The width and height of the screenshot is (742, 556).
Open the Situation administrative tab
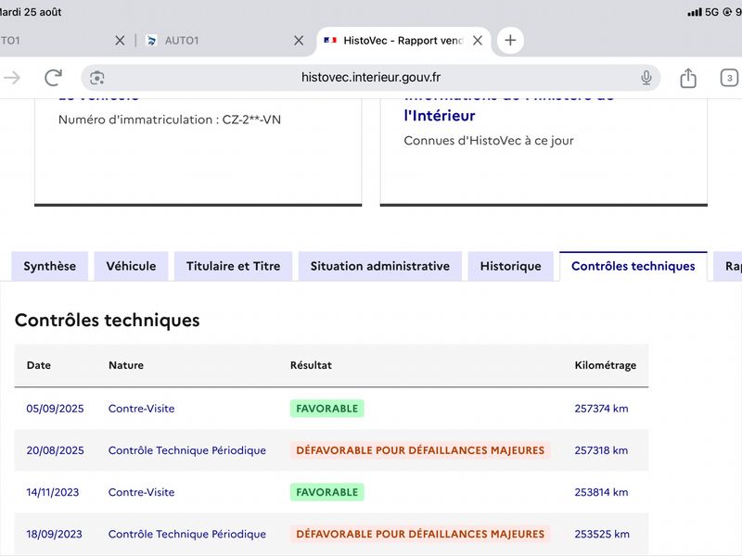380,266
